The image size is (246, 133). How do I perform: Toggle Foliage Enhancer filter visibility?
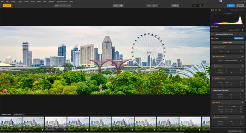[x=242, y=78]
